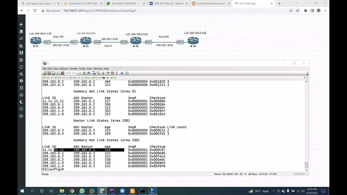The width and height of the screenshot is (347, 195).
Task: Open WhatsApp from the taskbar
Action: [82, 191]
